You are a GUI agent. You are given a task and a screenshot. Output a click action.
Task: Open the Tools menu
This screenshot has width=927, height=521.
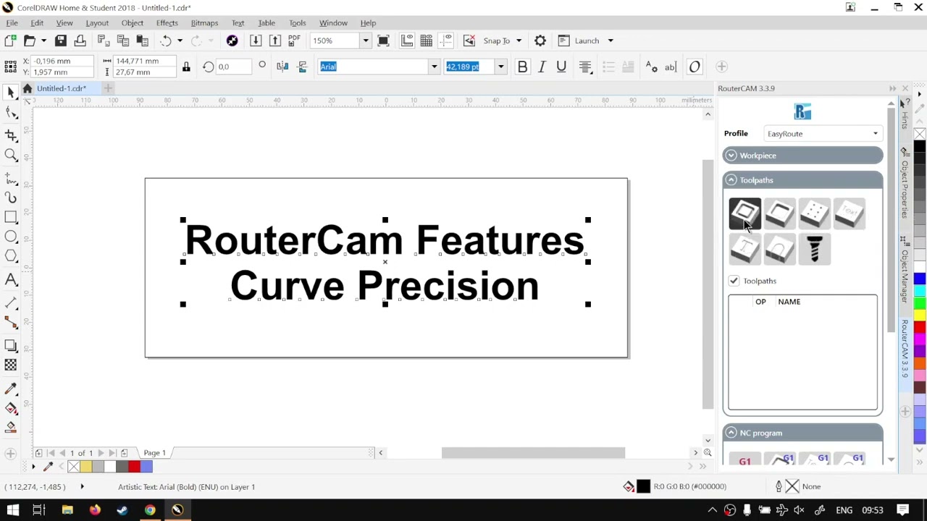pyautogui.click(x=298, y=23)
